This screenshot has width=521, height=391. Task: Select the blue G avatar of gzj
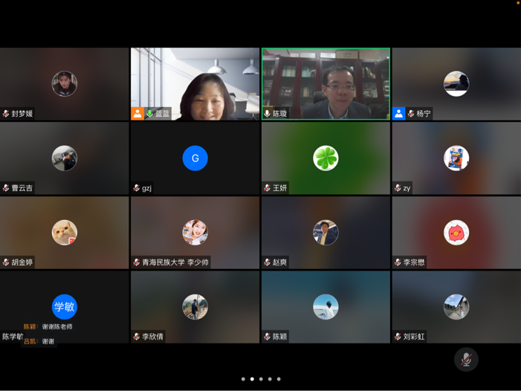(195, 158)
